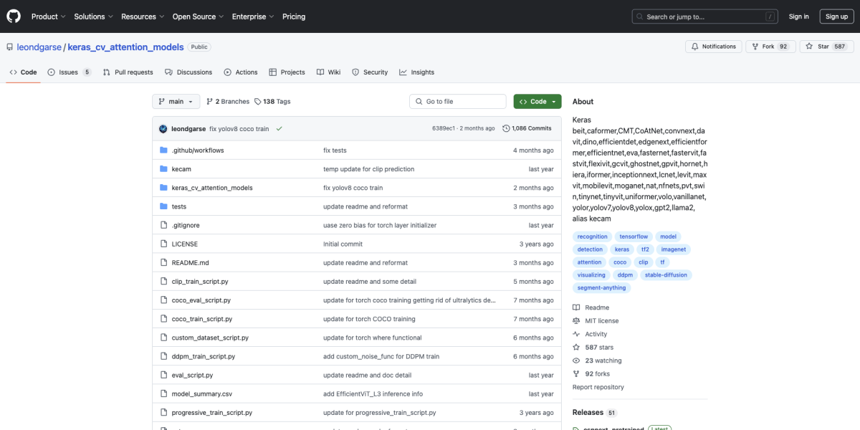Click the scale icon beside MIT license

pyautogui.click(x=576, y=321)
